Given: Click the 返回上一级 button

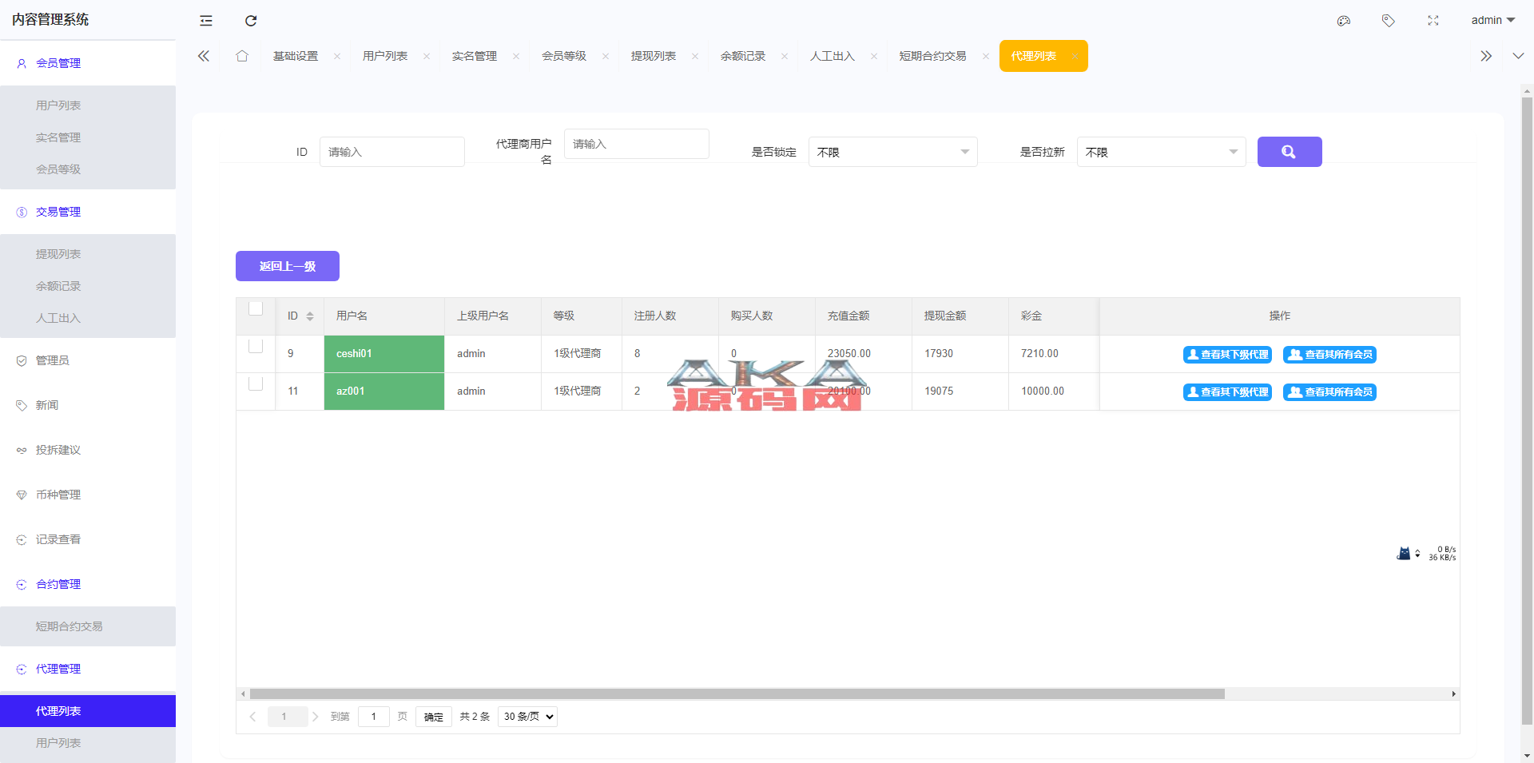Looking at the screenshot, I should point(288,266).
